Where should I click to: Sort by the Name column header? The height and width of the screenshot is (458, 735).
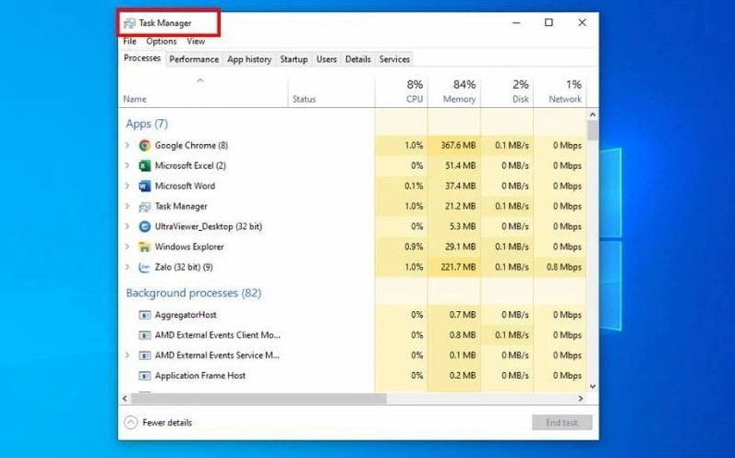click(203, 92)
